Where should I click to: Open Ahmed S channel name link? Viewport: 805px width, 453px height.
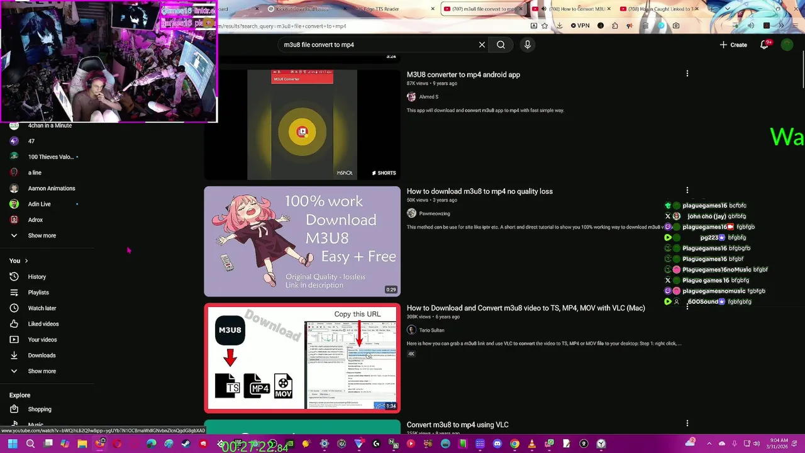[x=429, y=97]
